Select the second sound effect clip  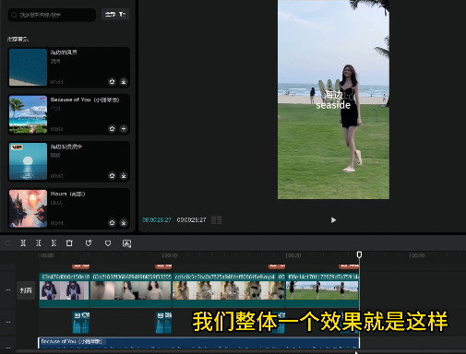pos(163,323)
